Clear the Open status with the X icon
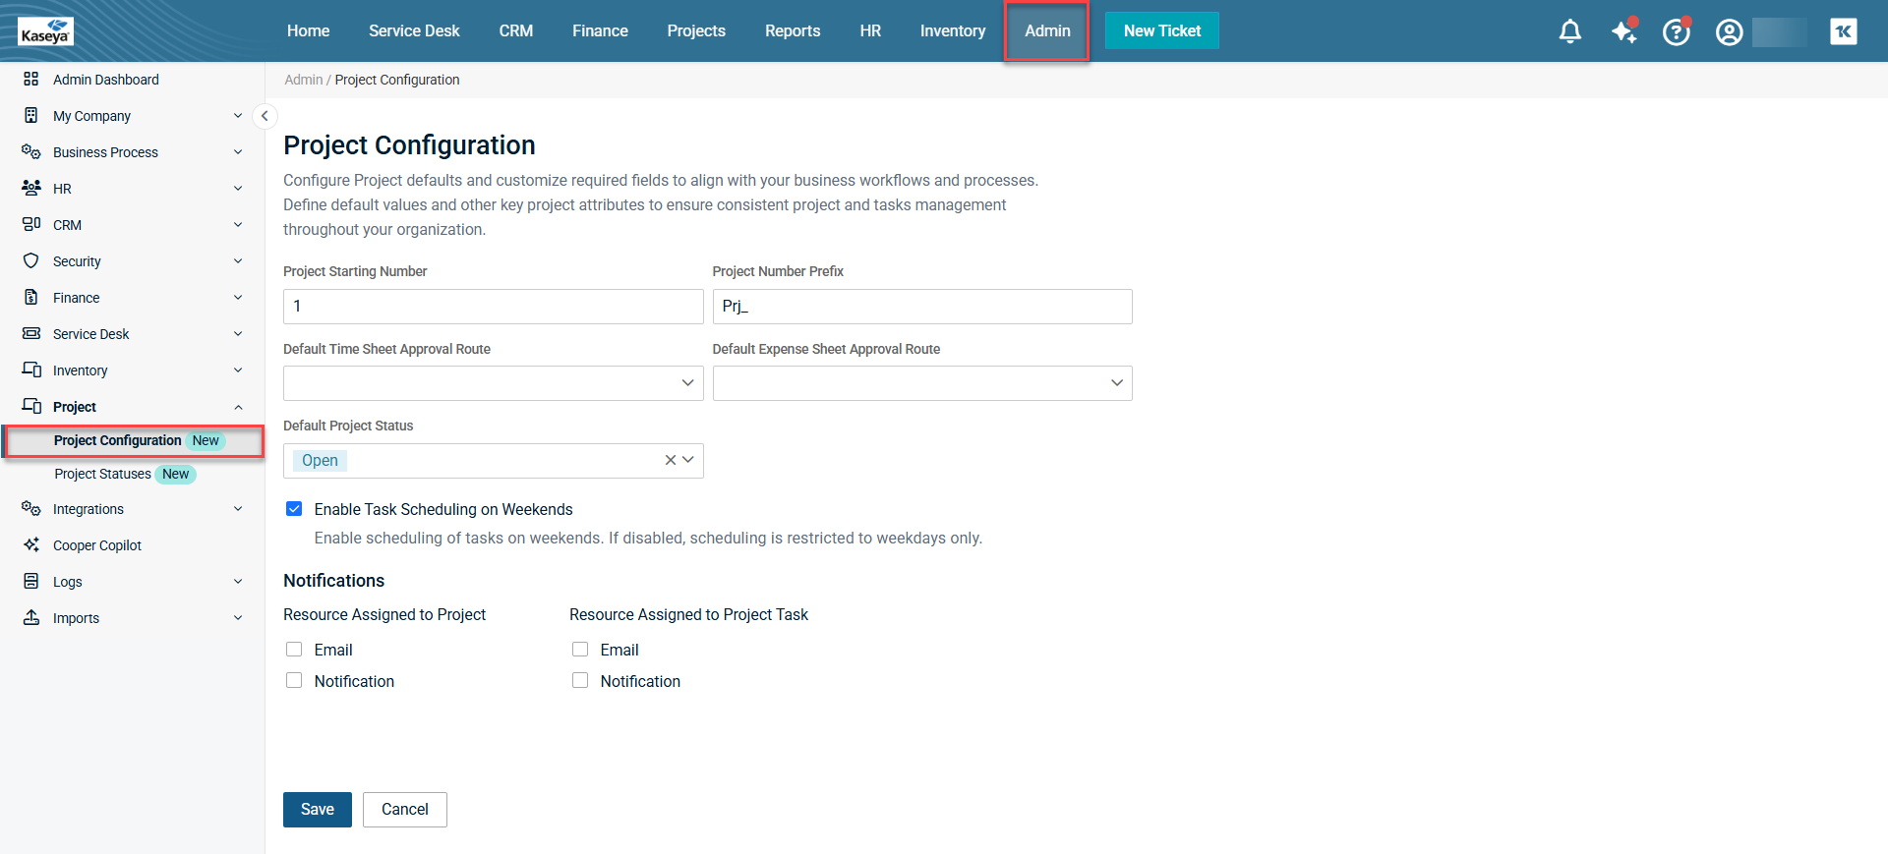The height and width of the screenshot is (854, 1888). click(670, 460)
